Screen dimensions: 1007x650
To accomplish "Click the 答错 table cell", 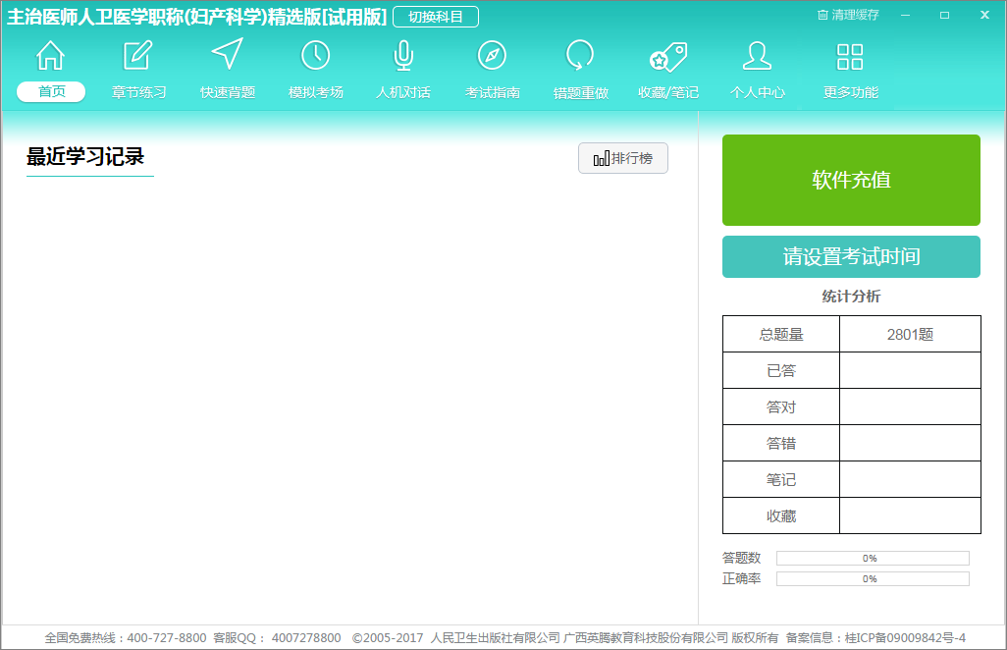I will tap(781, 443).
